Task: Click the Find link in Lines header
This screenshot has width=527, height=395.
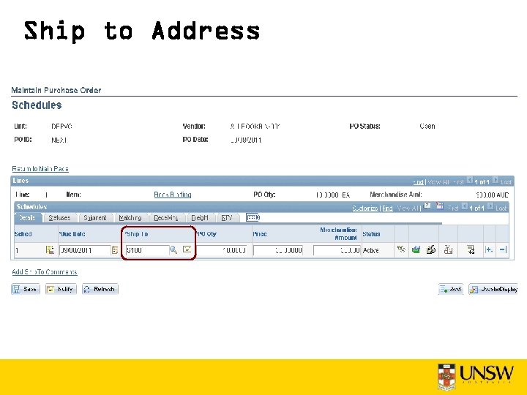Action: pyautogui.click(x=419, y=182)
